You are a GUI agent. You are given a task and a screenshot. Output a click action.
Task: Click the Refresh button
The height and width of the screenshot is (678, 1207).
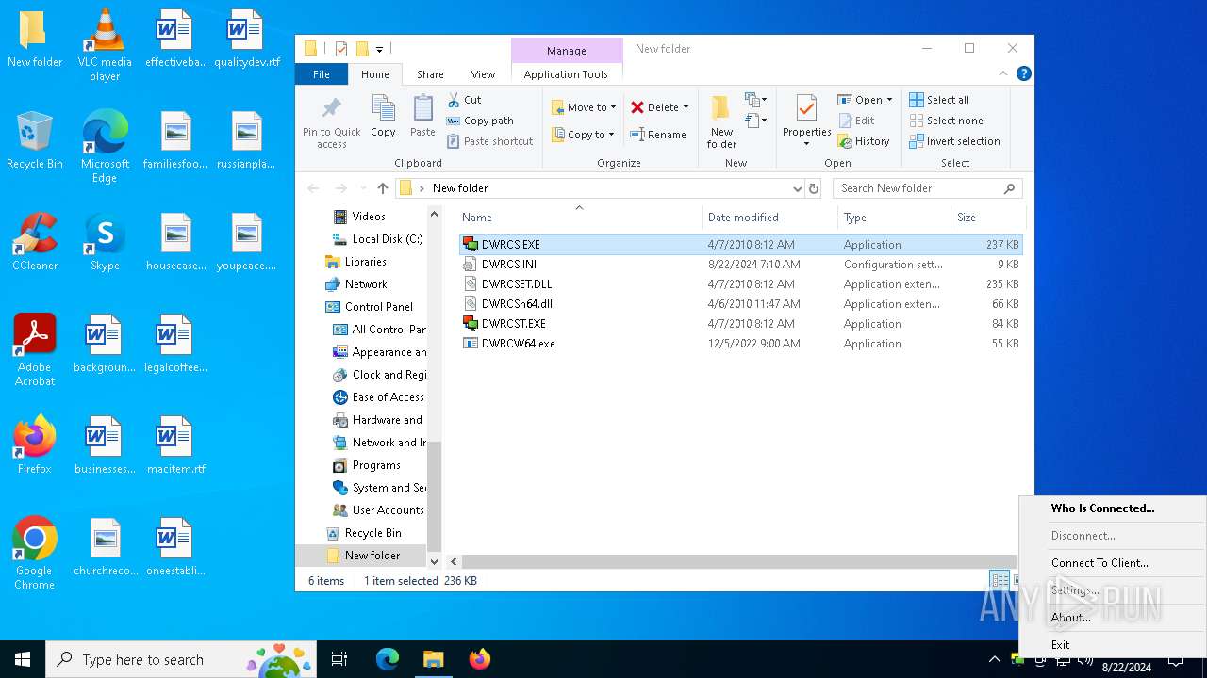click(814, 188)
